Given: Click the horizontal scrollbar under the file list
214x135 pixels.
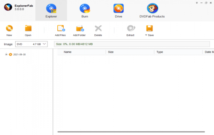Looking at the screenshot, I should [131, 132].
